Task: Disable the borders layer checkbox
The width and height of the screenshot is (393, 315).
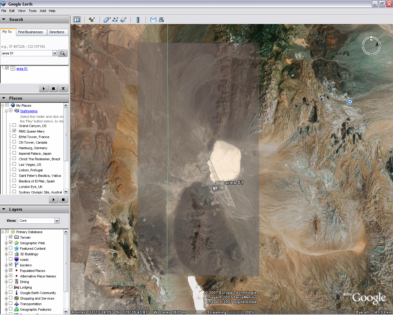Action: (10, 265)
